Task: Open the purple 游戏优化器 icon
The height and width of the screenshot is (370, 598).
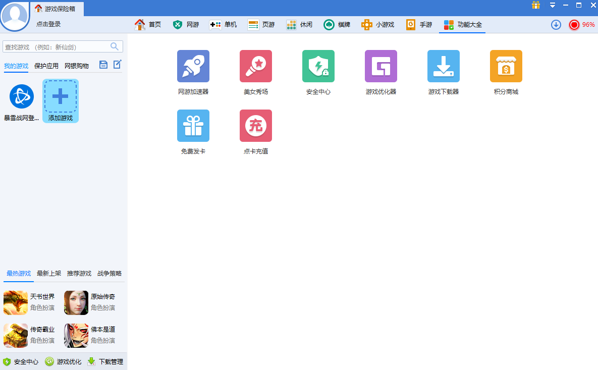Action: (x=380, y=66)
